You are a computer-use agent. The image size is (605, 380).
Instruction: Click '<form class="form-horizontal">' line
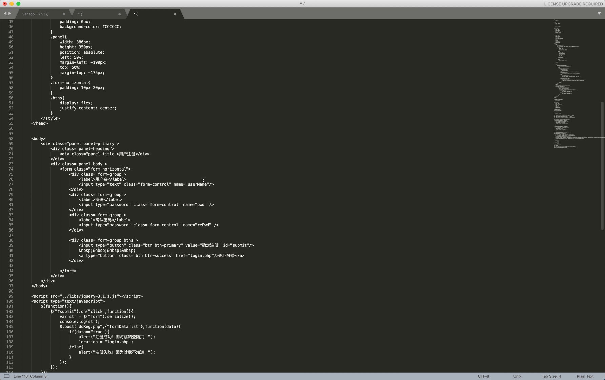[x=95, y=169]
